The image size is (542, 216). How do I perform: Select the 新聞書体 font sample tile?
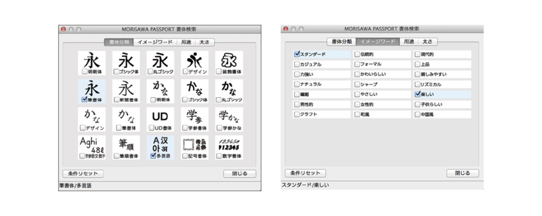126,91
